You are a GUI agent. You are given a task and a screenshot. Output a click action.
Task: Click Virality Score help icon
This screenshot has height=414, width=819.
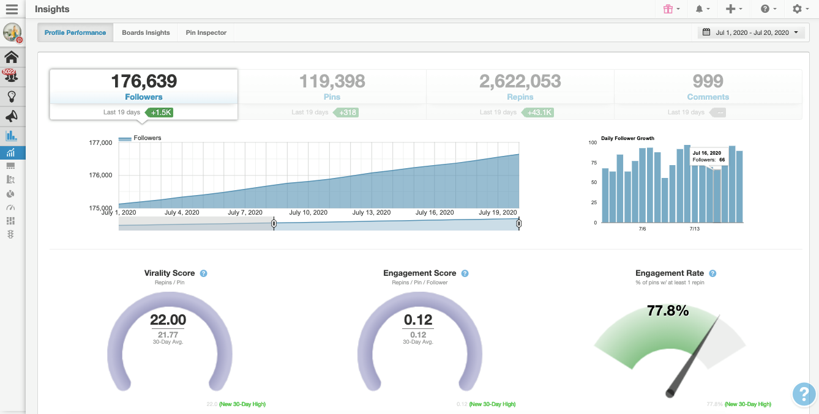coord(203,273)
